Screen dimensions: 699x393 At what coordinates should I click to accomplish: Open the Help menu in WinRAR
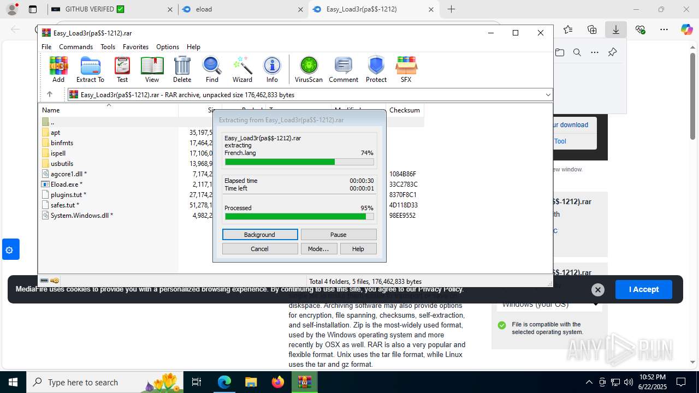193,47
